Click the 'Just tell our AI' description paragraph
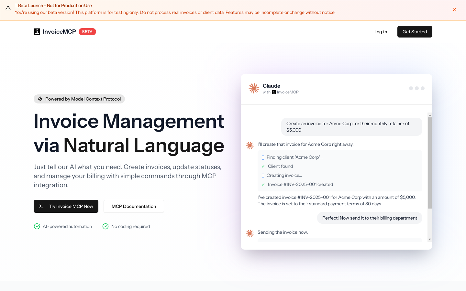The image size is (466, 291). tap(128, 176)
